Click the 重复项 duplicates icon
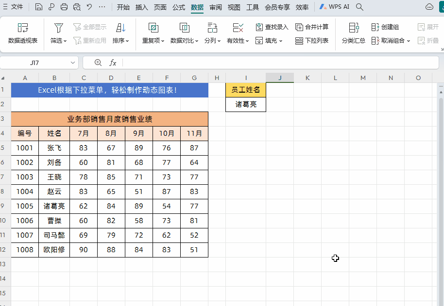444x306 pixels. tap(153, 28)
